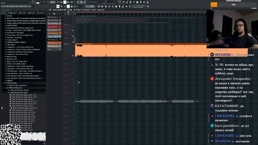This screenshot has width=258, height=145.
Task: Click the save floppy icon in top toolbar
Action: tap(137, 2)
